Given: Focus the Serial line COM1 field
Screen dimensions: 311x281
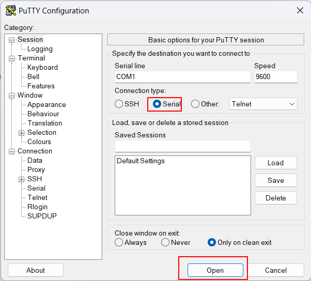Looking at the screenshot, I should coord(183,77).
